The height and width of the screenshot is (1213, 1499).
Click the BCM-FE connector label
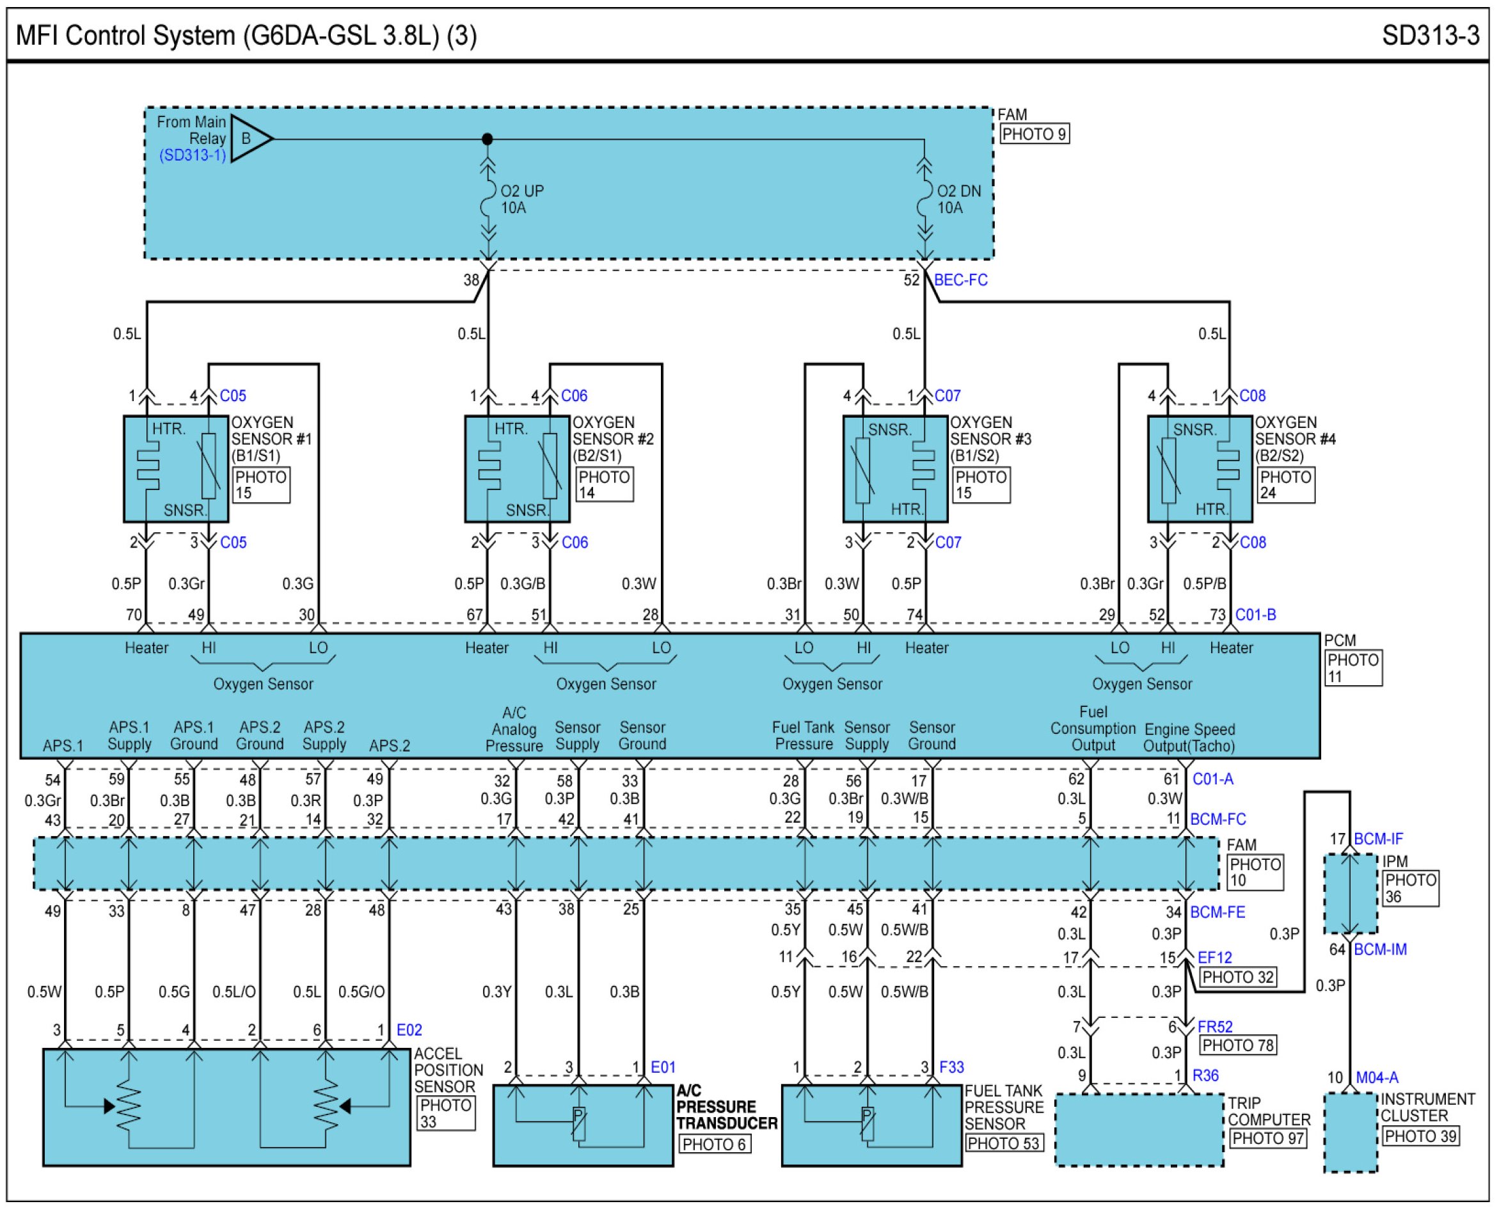1217,912
